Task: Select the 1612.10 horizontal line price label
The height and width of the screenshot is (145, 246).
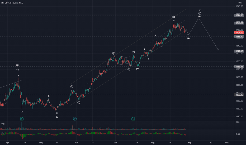Action: point(239,51)
